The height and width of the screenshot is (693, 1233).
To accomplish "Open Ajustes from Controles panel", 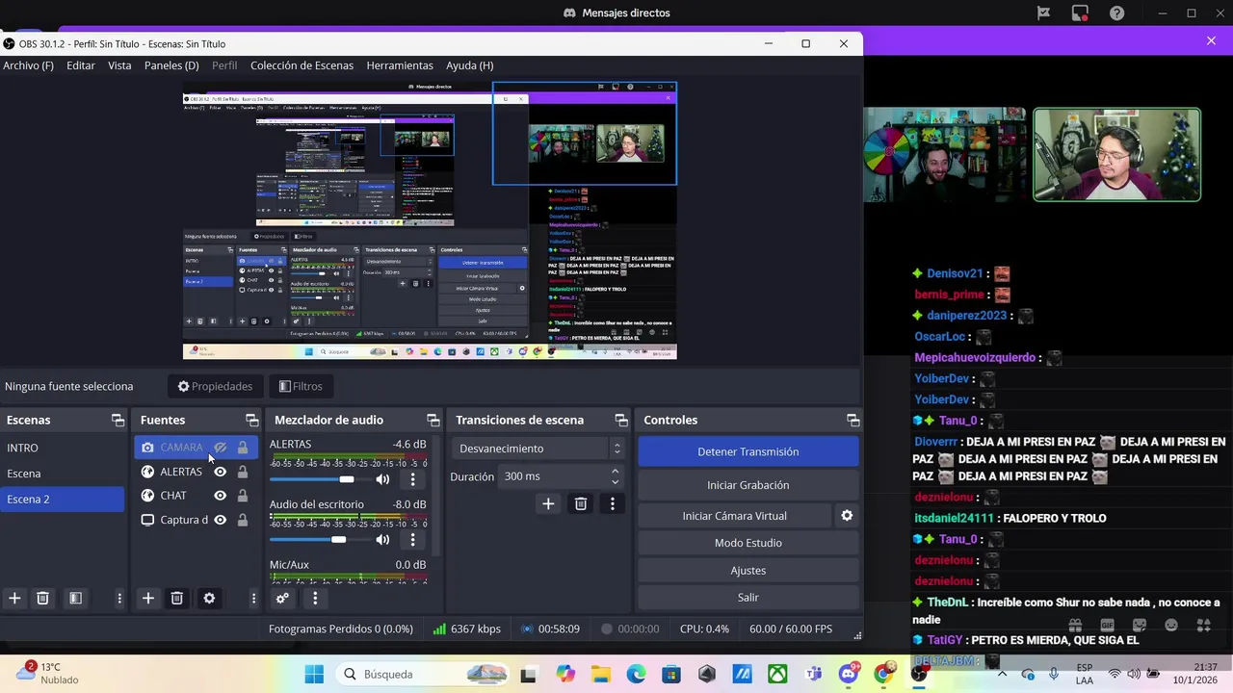I will (x=748, y=571).
